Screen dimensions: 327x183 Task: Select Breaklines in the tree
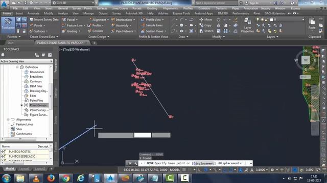(x=36, y=77)
